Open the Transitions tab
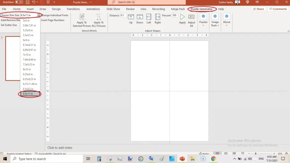The height and width of the screenshot is (163, 290). tap(73, 9)
